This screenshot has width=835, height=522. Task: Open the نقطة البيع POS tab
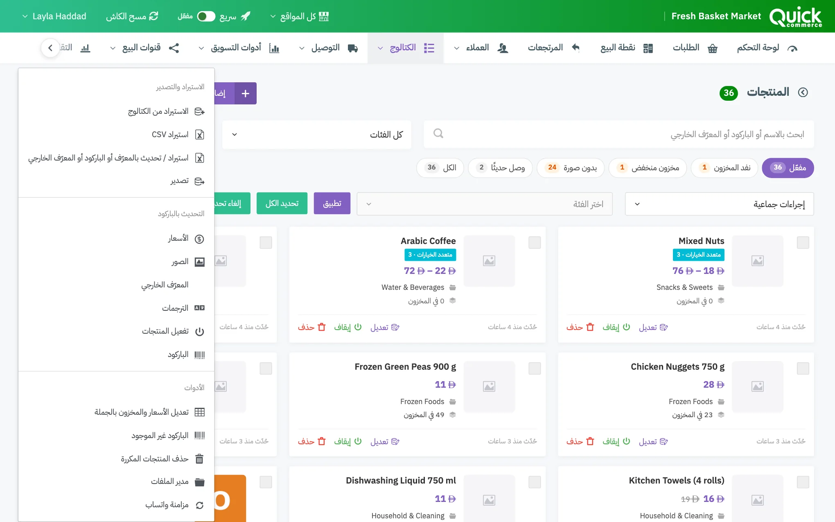pos(626,48)
